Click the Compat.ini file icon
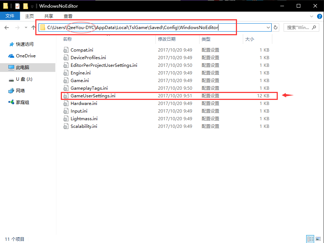Screen dimensions: 324x243 (x=66, y=50)
